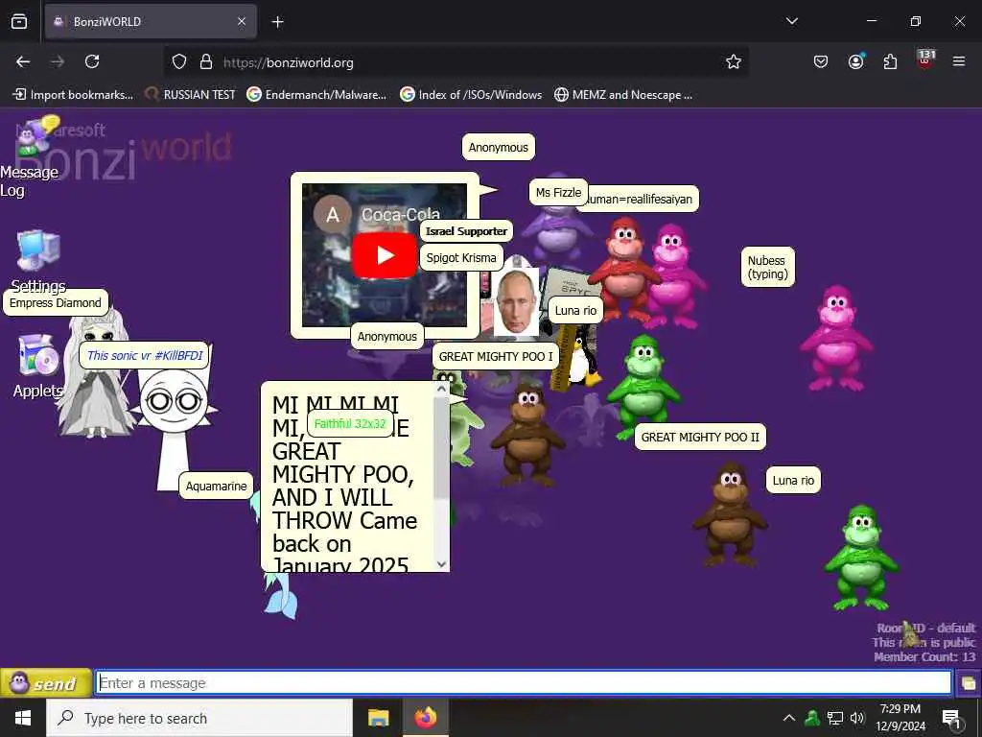This screenshot has width=982, height=737.
Task: Open Index of /ISOs/Windows bookmark
Action: 472,95
